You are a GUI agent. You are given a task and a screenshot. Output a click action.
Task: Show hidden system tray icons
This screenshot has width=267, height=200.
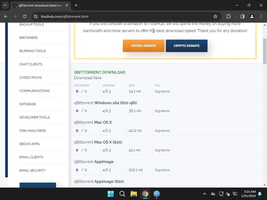point(205,194)
